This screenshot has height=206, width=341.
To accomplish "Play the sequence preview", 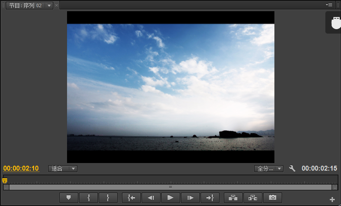I will pyautogui.click(x=171, y=198).
